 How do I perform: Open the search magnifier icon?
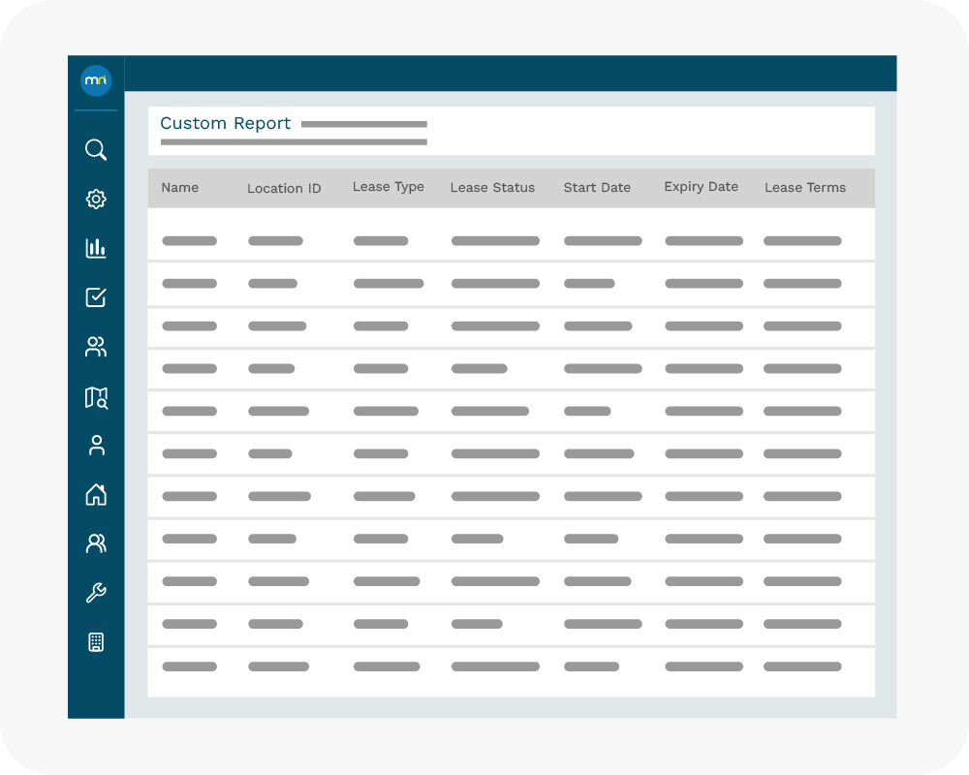[96, 150]
